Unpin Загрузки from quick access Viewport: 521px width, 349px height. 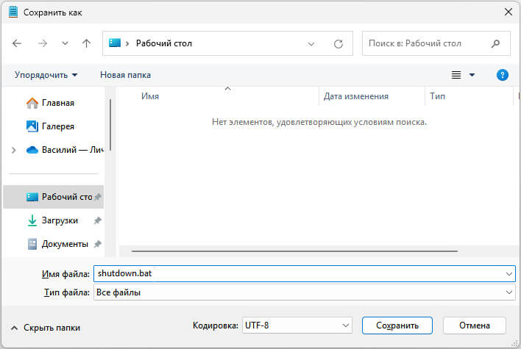click(97, 220)
